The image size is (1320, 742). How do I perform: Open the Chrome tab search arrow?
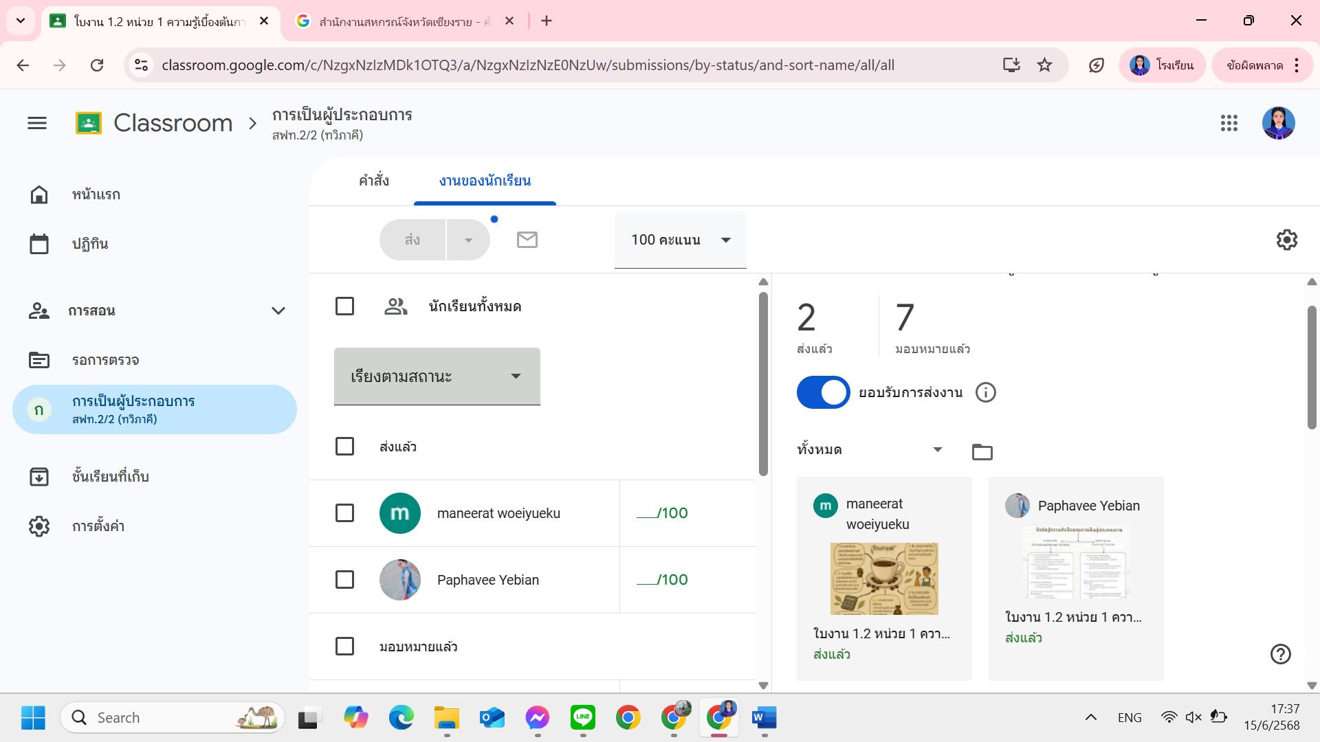point(21,21)
